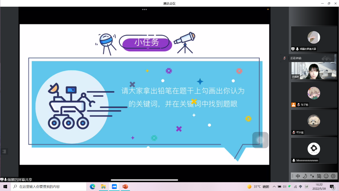Viewport: 339px width, 191px height.
Task: Toggle the moon icon in IME toolbar
Action: coord(305,176)
